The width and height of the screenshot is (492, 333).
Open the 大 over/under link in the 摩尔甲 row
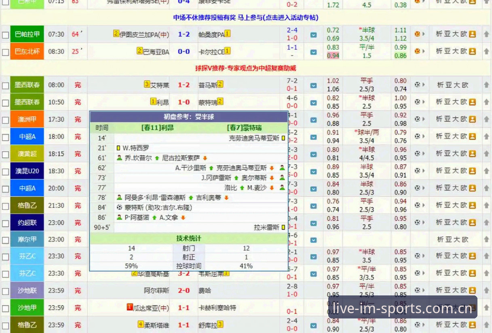pos(456,240)
